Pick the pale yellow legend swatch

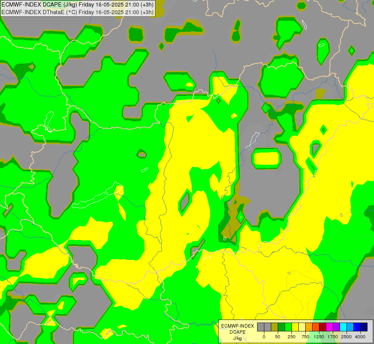[302, 327]
